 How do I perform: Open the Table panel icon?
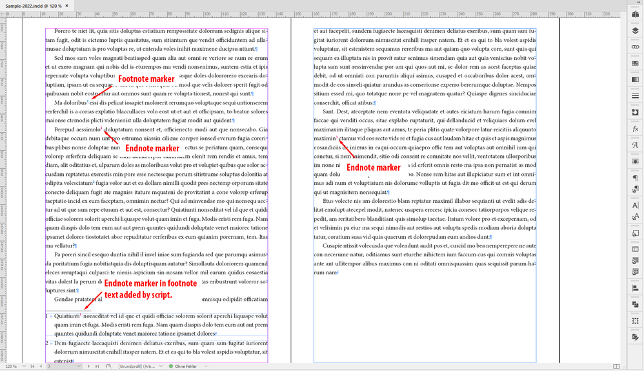point(636,249)
